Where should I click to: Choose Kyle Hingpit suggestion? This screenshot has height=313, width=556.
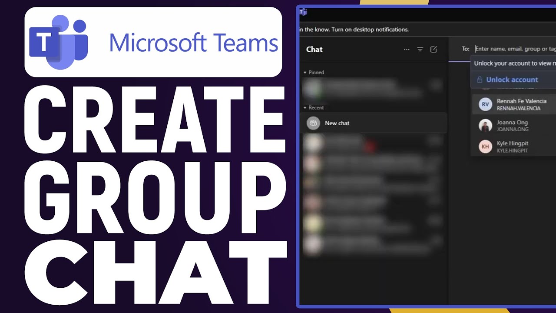coord(514,147)
